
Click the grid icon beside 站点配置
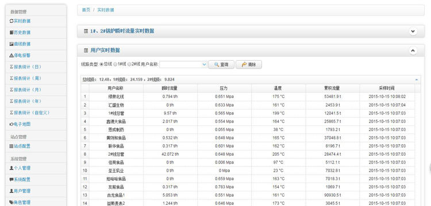(11, 146)
